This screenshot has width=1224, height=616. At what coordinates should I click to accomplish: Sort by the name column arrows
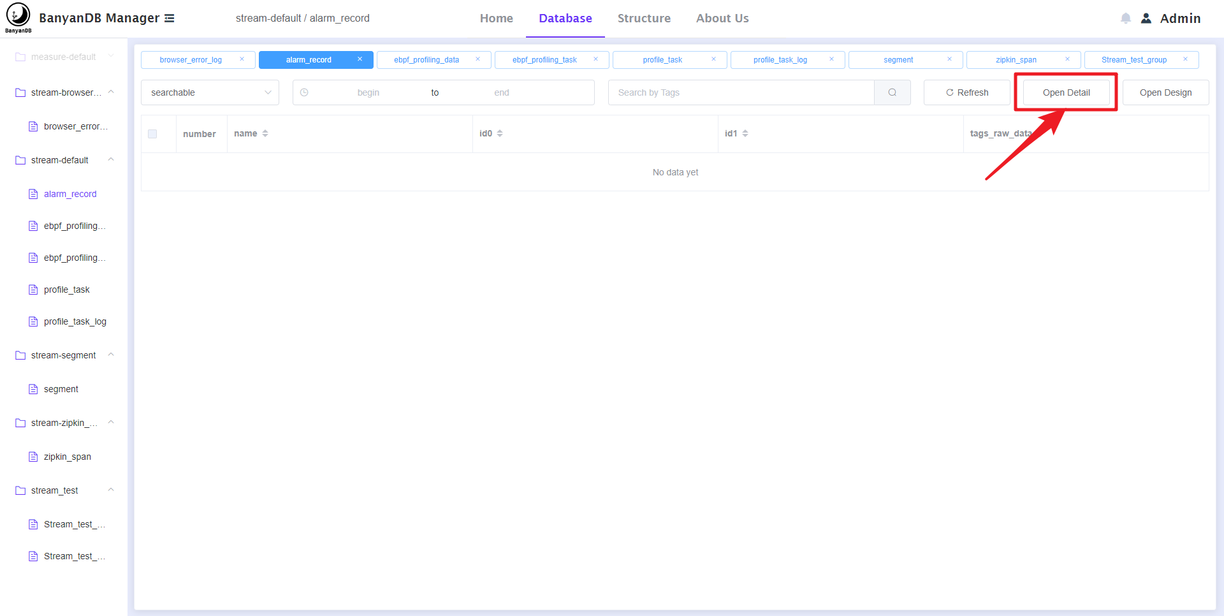pyautogui.click(x=265, y=133)
